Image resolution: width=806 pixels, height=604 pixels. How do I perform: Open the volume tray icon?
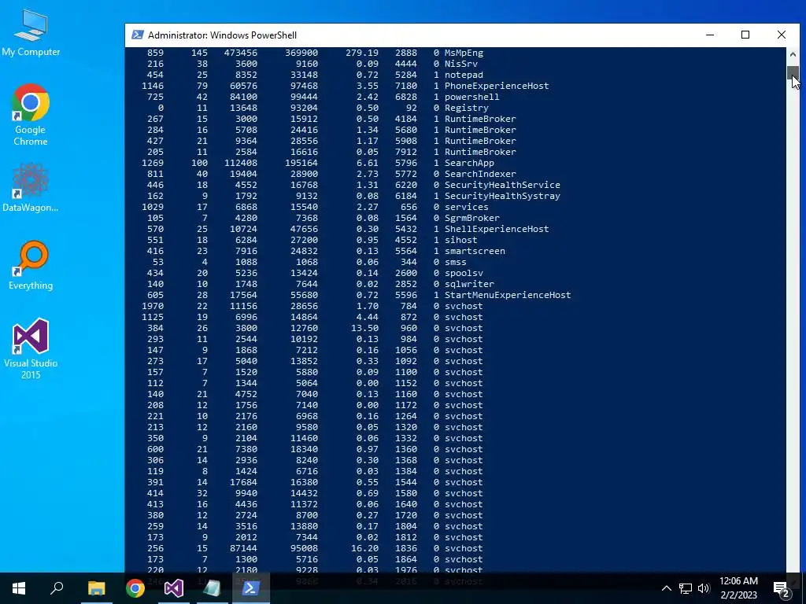(704, 588)
